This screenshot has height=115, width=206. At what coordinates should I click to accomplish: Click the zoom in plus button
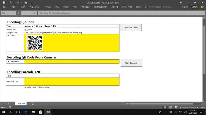(198, 107)
